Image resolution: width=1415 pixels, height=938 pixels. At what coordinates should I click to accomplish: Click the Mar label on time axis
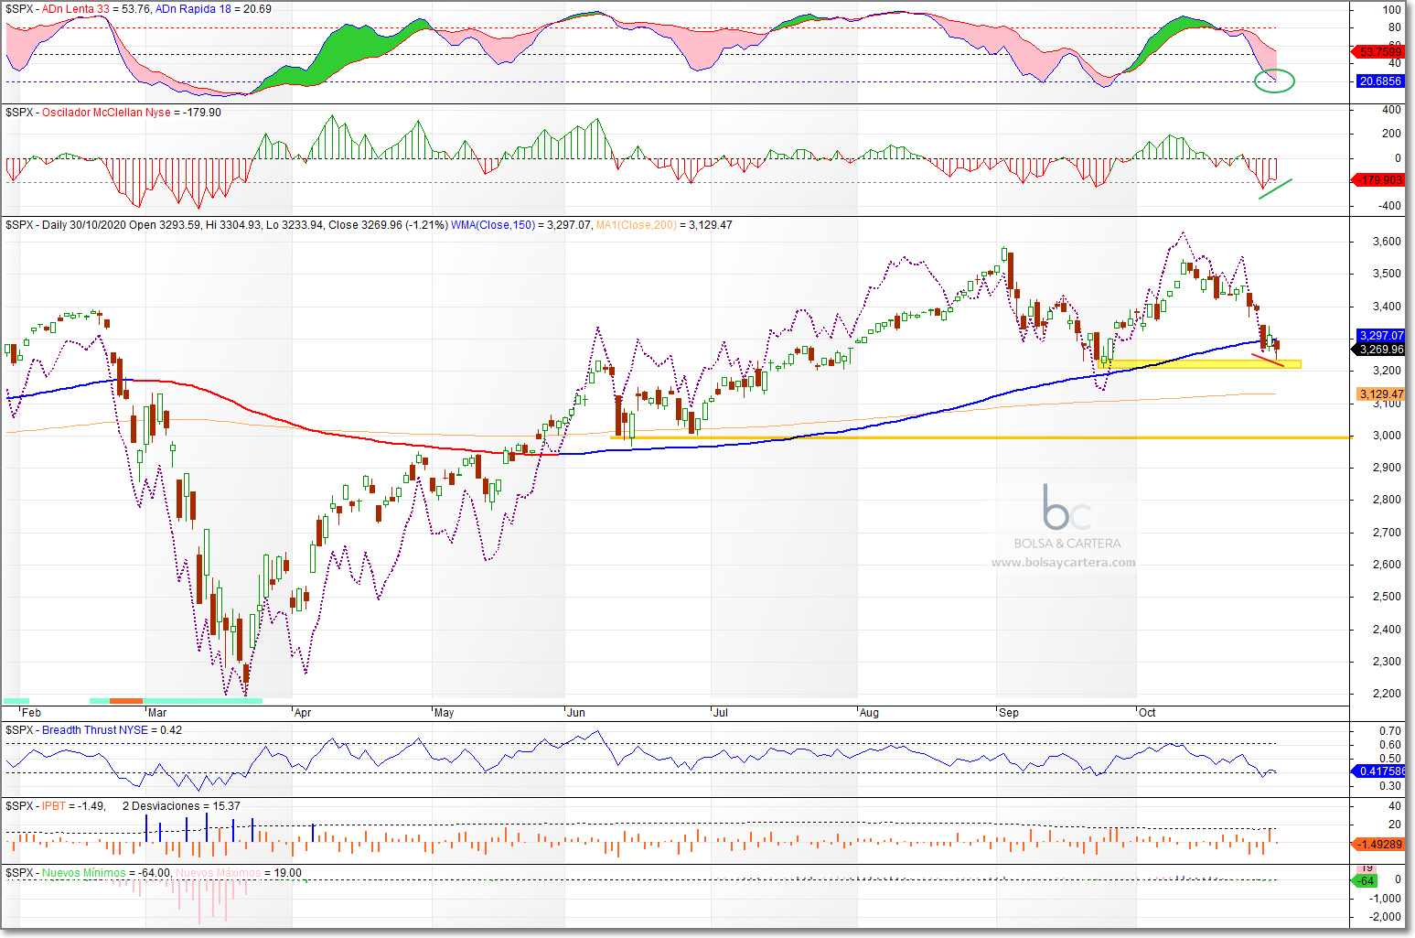point(157,713)
